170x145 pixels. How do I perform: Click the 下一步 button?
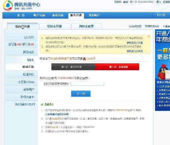click(81, 94)
